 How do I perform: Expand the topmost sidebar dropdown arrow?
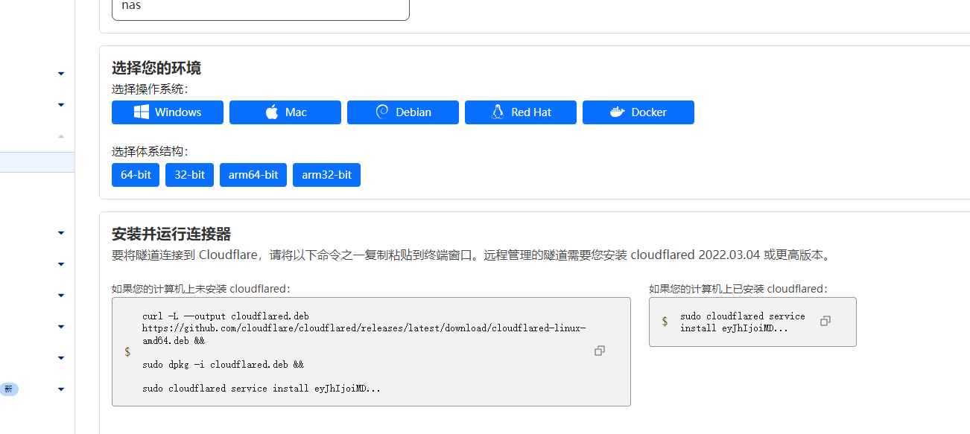[61, 73]
